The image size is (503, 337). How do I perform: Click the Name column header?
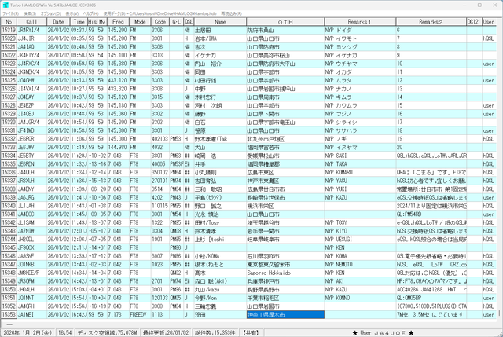[220, 22]
